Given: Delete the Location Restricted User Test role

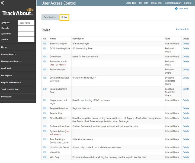Looking at the screenshot, I should (186, 78).
